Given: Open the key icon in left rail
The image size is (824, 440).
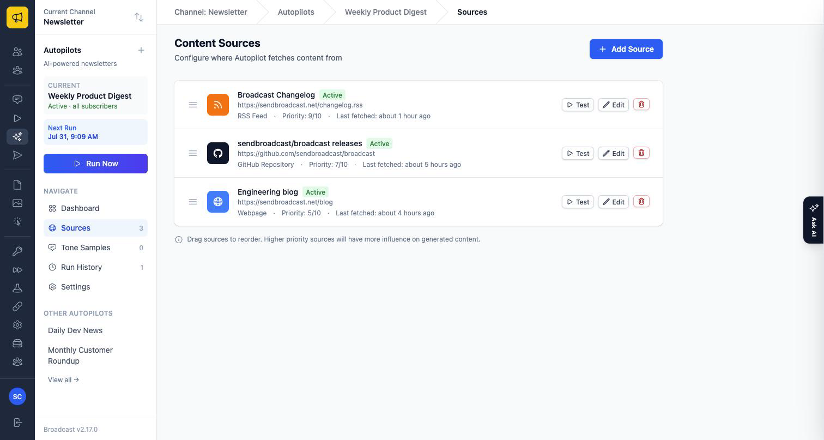Looking at the screenshot, I should click(x=17, y=251).
